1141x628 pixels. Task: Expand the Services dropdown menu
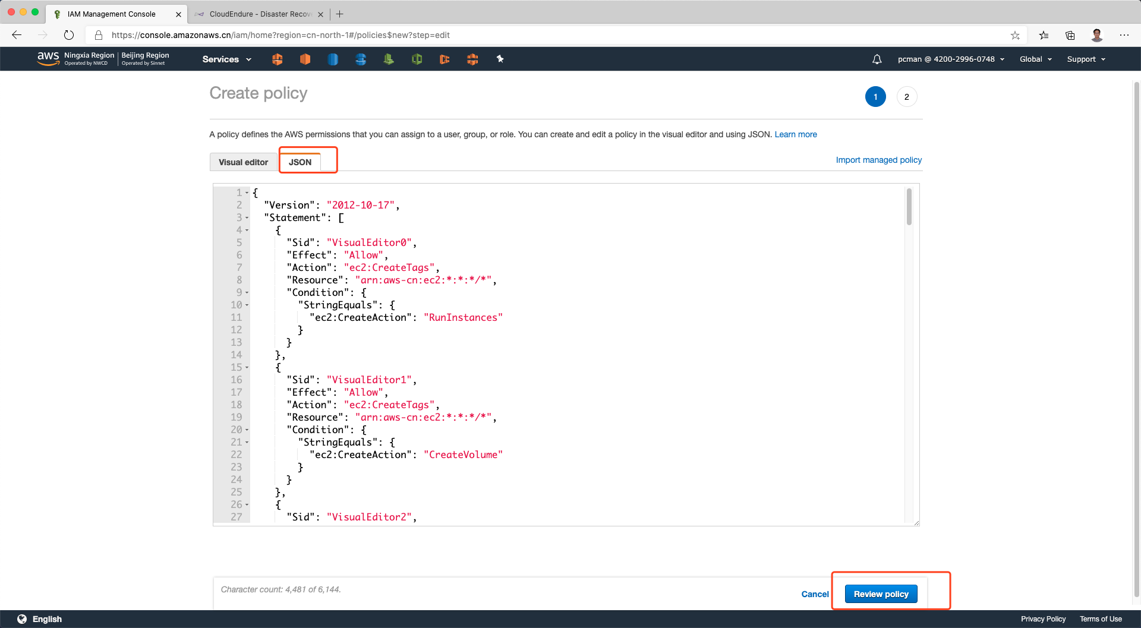coord(226,59)
